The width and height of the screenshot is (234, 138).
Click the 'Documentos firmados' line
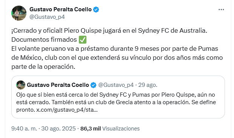tap(44, 40)
